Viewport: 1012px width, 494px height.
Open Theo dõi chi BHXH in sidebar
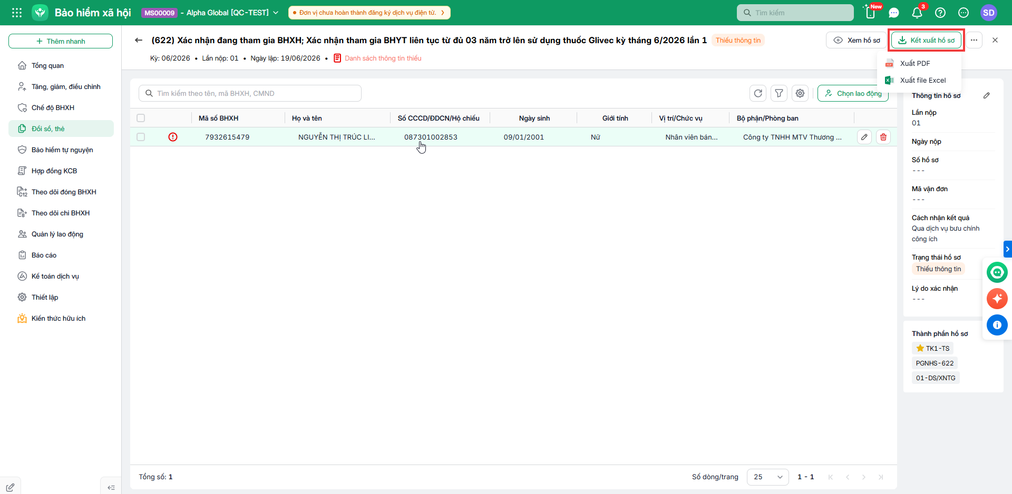pyautogui.click(x=61, y=213)
